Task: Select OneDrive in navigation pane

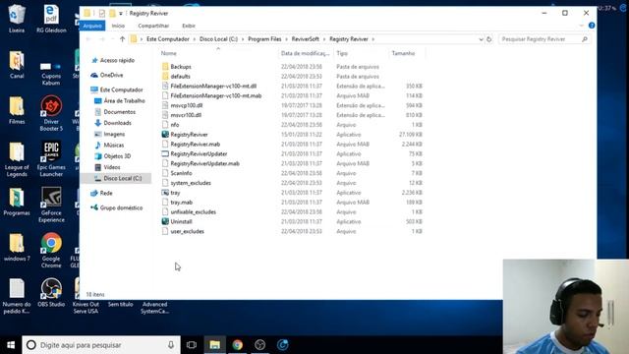Action: tap(111, 75)
